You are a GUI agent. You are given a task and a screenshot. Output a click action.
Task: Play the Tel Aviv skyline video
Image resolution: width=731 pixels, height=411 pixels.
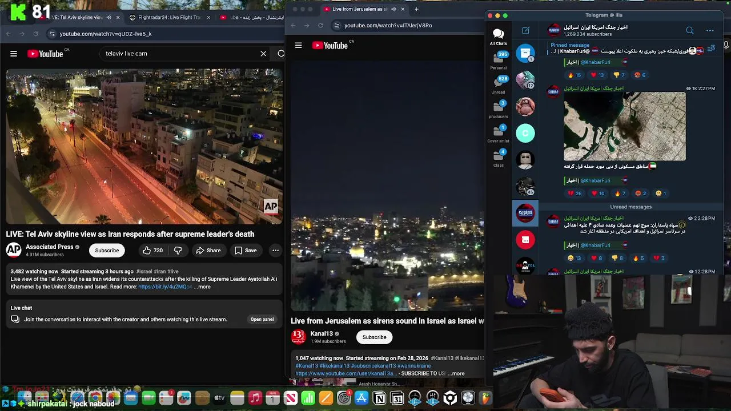(144, 147)
